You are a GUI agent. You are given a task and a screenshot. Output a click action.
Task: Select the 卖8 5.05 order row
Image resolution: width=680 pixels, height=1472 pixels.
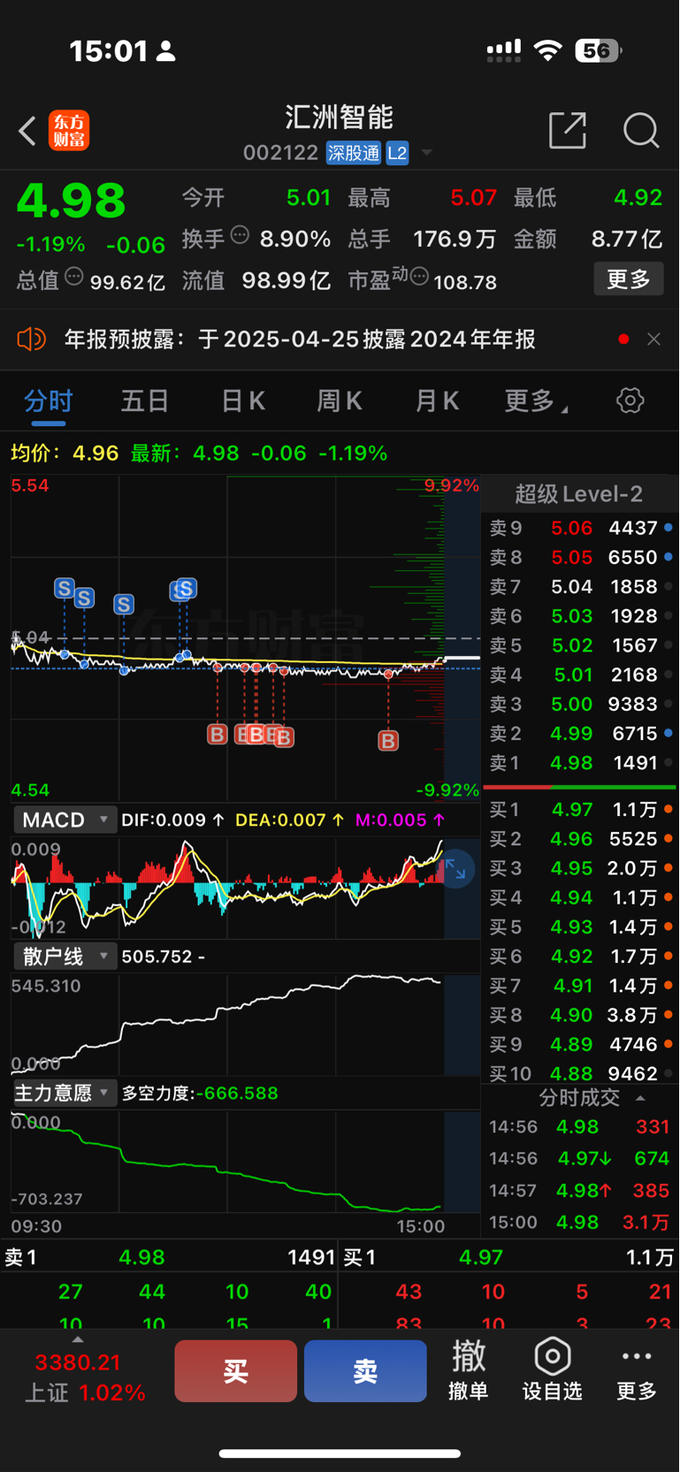click(x=582, y=558)
